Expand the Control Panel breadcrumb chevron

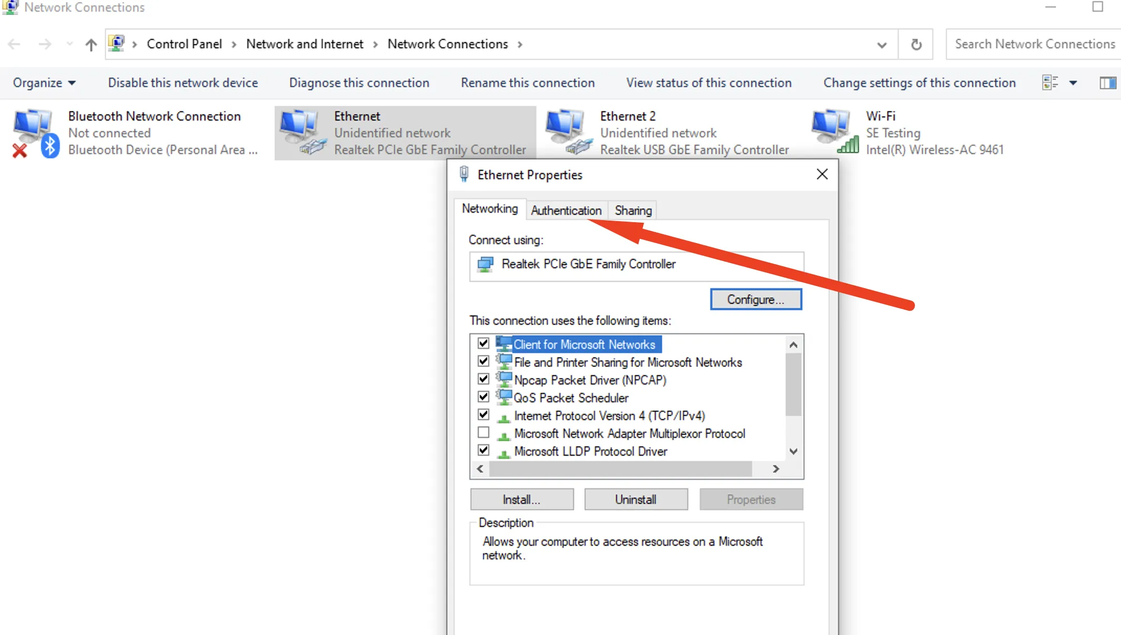[234, 45]
